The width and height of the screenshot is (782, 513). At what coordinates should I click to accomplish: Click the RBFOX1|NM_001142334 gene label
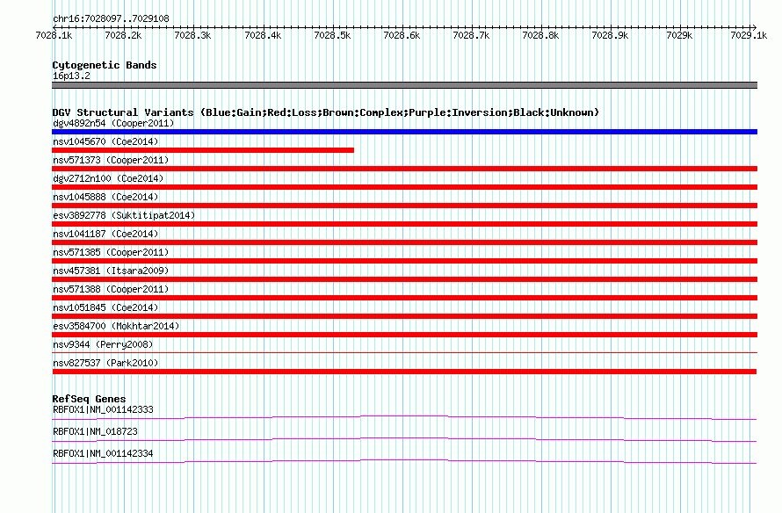103,453
